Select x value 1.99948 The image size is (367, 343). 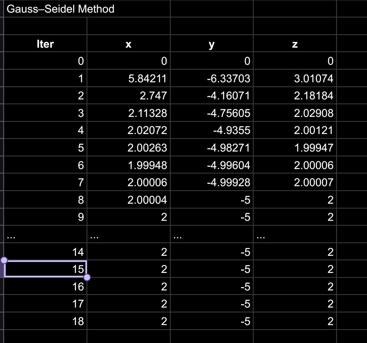coord(128,165)
